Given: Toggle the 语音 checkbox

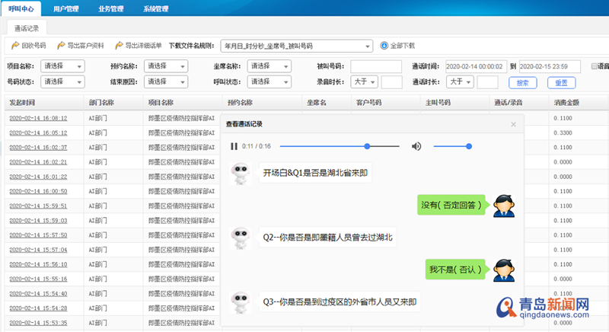Looking at the screenshot, I should click(x=594, y=66).
